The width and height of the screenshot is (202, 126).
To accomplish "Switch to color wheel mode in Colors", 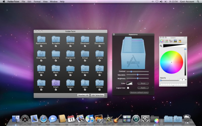I will point(162,41).
